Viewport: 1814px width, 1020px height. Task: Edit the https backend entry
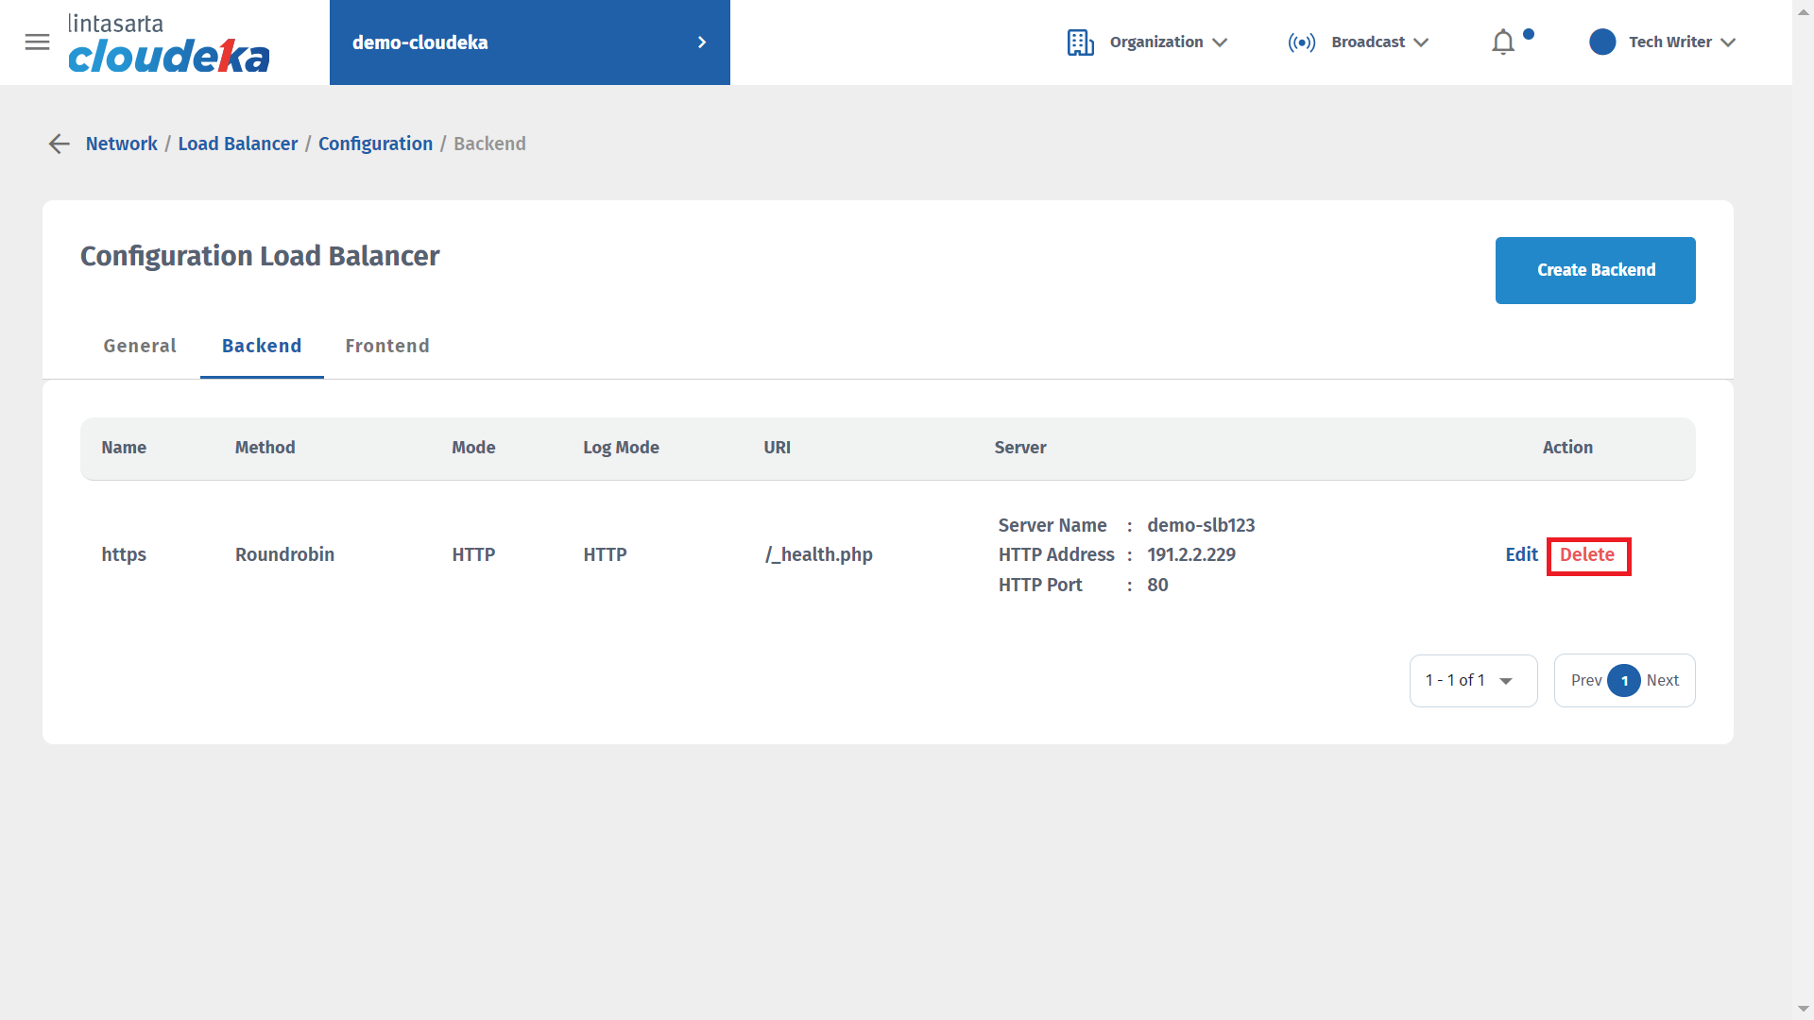[x=1521, y=555]
